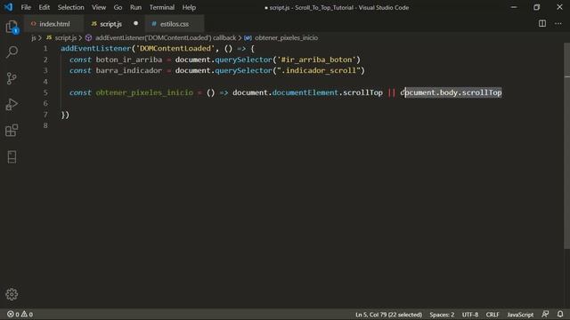The height and width of the screenshot is (320, 570).
Task: Click the VS Code logo icon
Action: tap(8, 7)
